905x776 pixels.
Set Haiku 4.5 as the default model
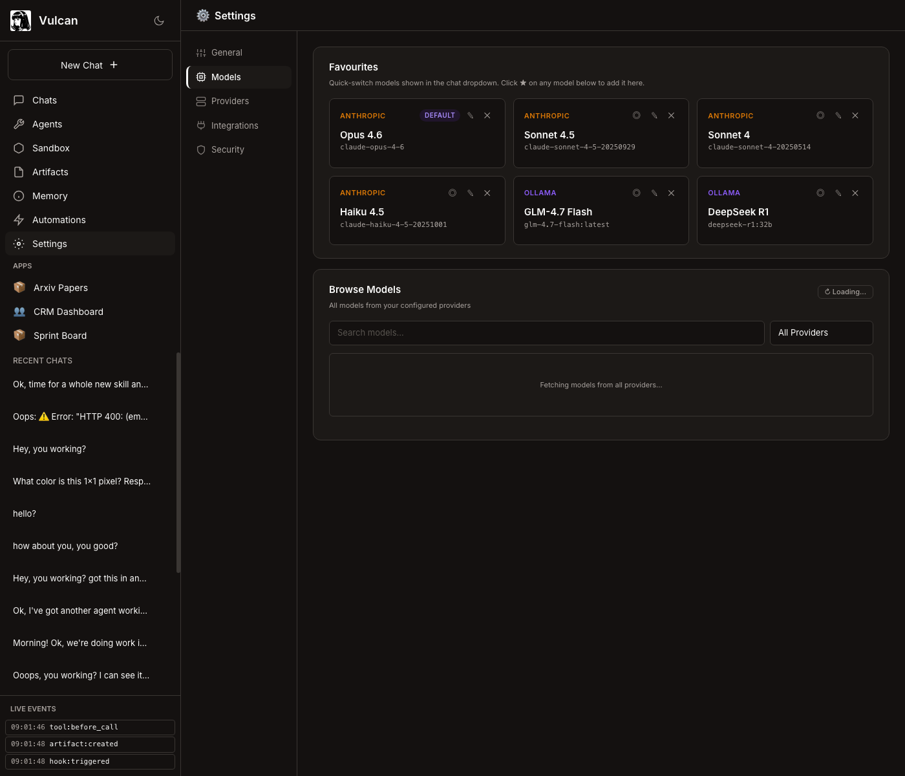[x=452, y=193]
